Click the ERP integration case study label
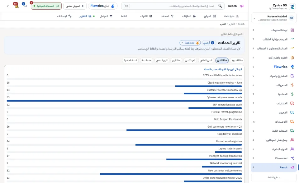Image resolution: width=299 pixels, height=183 pixels. (227, 105)
